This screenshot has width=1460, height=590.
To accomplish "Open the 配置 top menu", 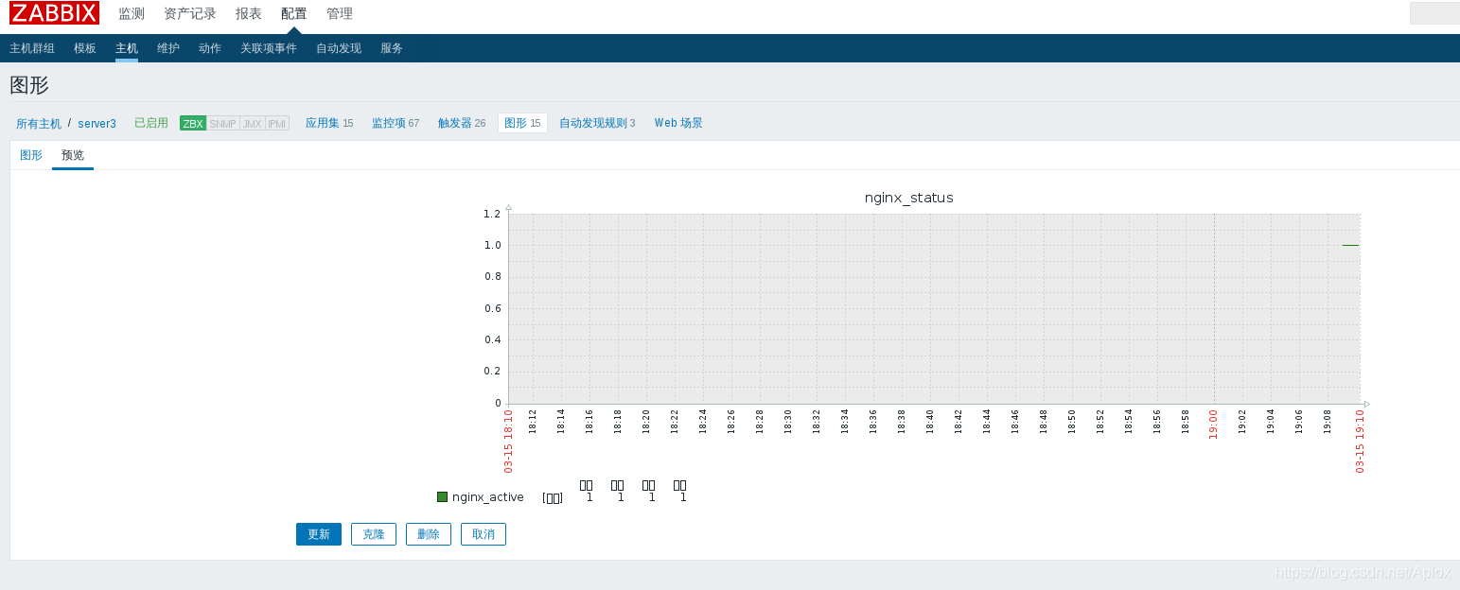I will 294,13.
